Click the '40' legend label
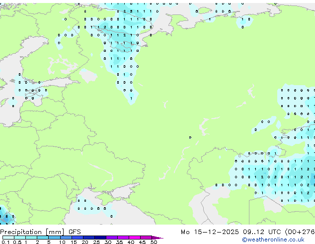Screen dimensions: 315x244 tap(131, 242)
